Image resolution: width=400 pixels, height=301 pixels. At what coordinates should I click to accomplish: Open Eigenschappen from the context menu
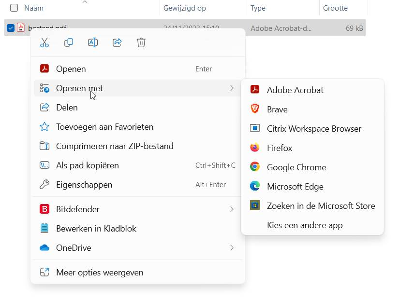(x=138, y=184)
